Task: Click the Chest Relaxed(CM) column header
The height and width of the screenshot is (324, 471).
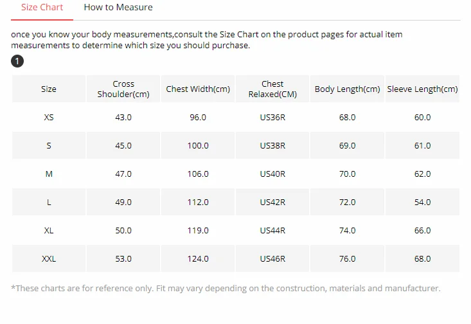Action: pyautogui.click(x=272, y=89)
